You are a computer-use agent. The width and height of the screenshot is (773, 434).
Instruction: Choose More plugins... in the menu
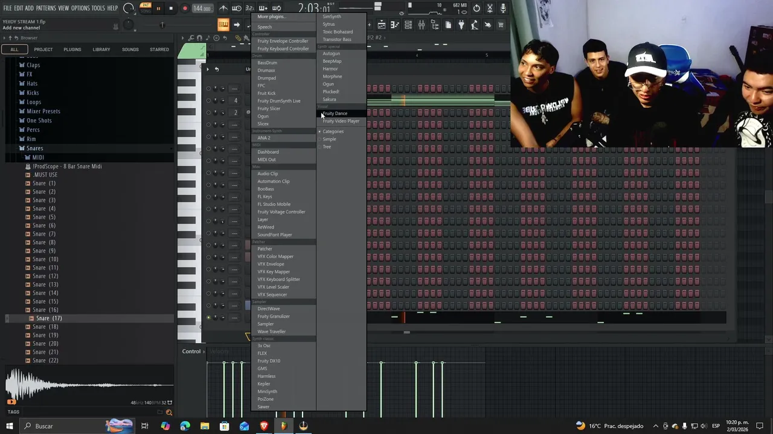[x=271, y=17]
